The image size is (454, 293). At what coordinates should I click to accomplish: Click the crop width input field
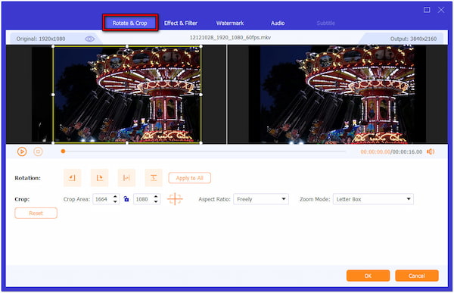(x=103, y=199)
